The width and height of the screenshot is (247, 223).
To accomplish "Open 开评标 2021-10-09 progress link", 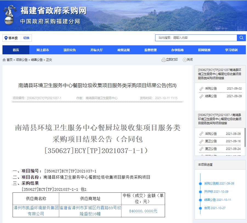I will 216,192.
